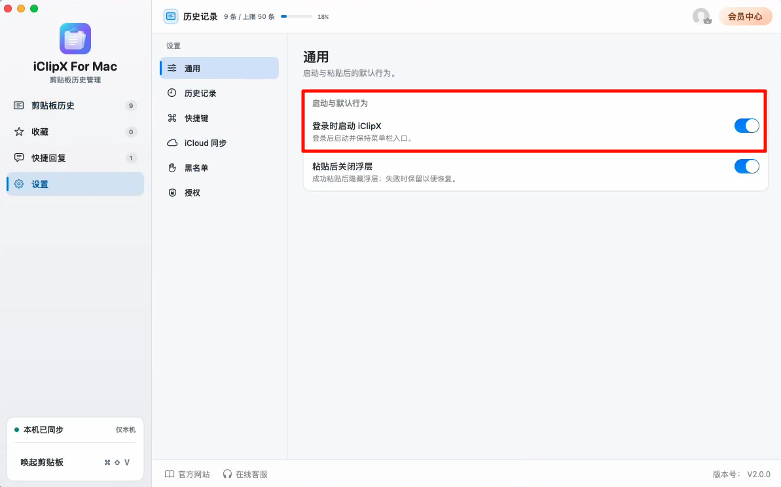
Task: Click the iClipX For Mac title text
Action: click(x=75, y=66)
